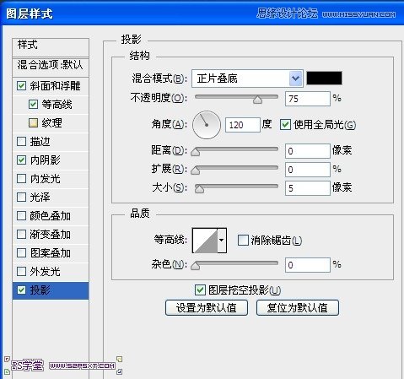Viewport: 404px width, 379px height.
Task: Click the 杂色 value input field
Action: click(x=308, y=265)
